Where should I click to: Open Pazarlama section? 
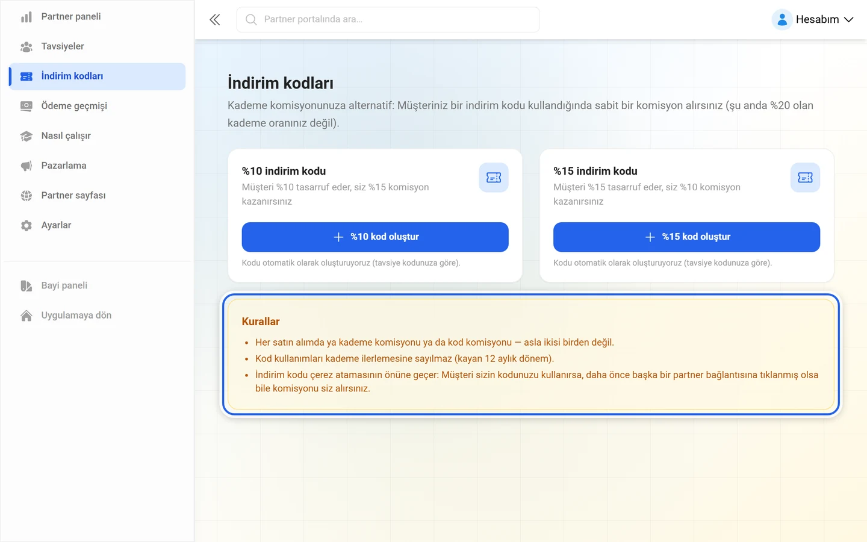click(98, 166)
